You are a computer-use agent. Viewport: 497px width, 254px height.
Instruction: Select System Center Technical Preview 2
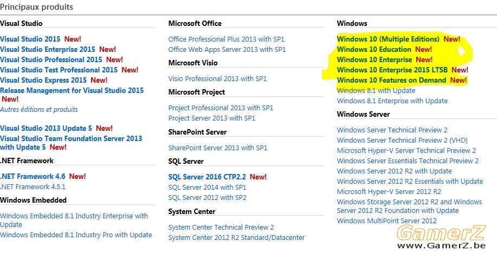[x=221, y=227]
